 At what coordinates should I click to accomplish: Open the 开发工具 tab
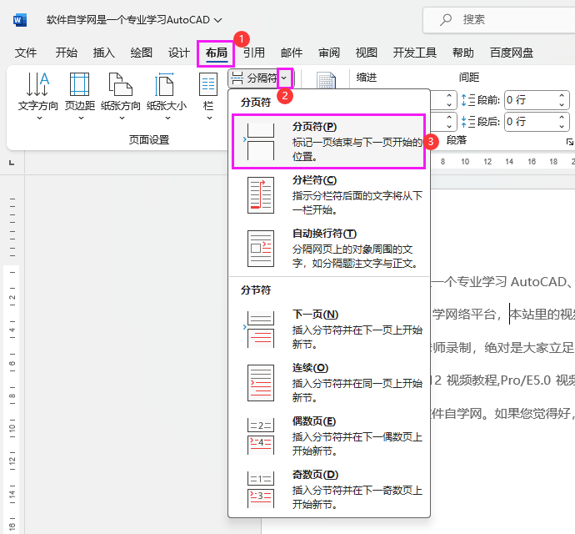(x=415, y=53)
